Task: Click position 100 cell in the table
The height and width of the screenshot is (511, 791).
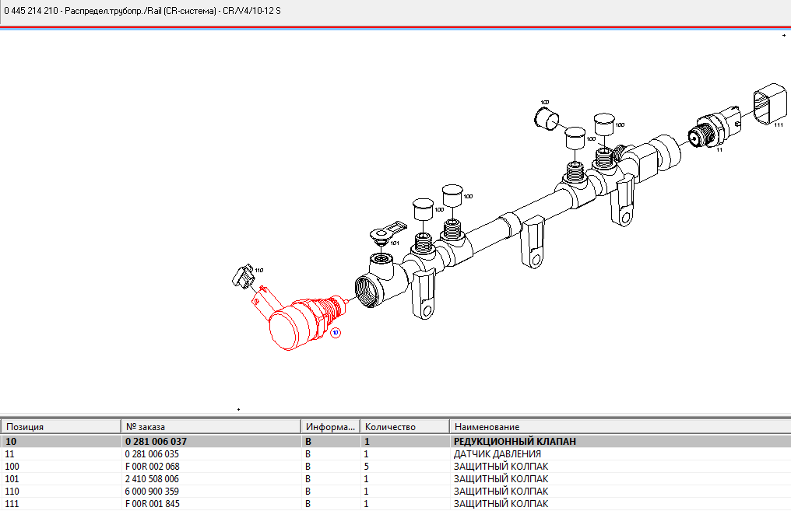Action: [12, 467]
